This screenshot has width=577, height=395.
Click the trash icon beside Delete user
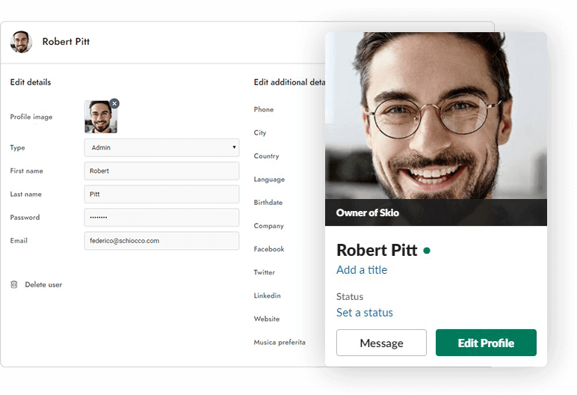[x=14, y=284]
